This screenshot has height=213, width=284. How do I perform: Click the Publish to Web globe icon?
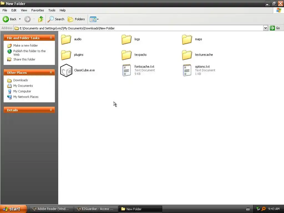(9, 51)
